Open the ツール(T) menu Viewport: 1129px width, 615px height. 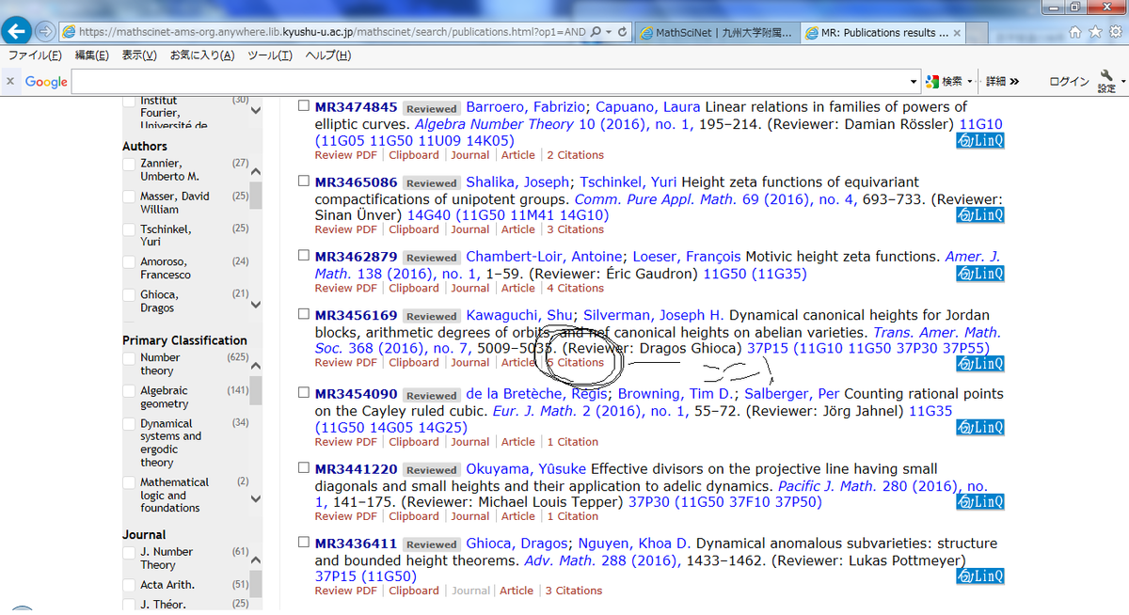click(x=270, y=55)
